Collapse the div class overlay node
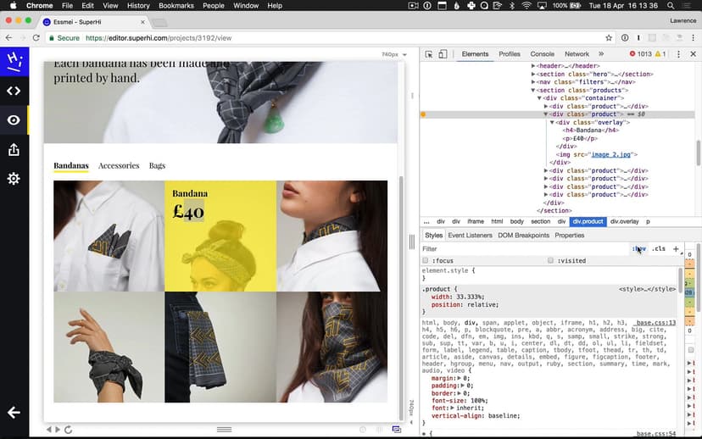Viewport: 702px width, 439px height. [x=552, y=122]
